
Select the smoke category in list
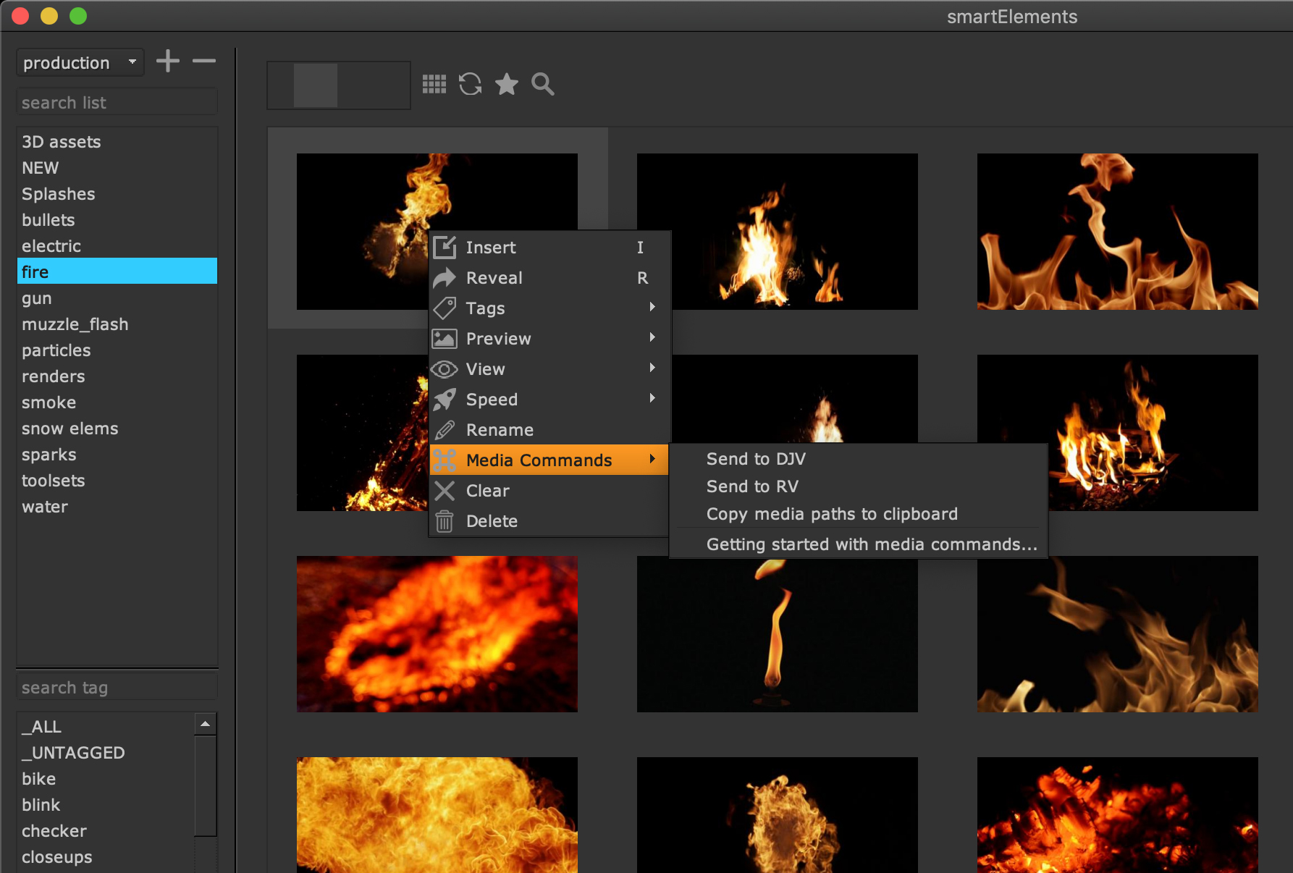click(49, 402)
